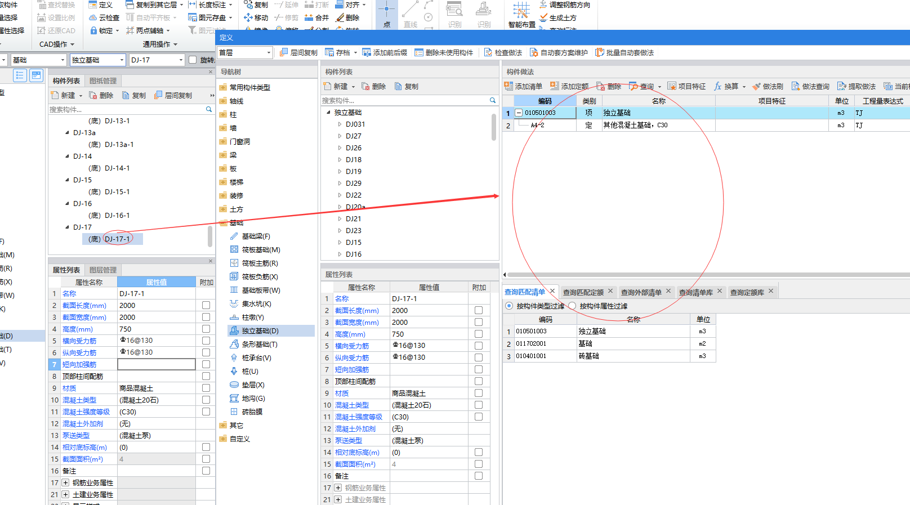Select 条形基础(T) in the navigation tree

pos(253,344)
